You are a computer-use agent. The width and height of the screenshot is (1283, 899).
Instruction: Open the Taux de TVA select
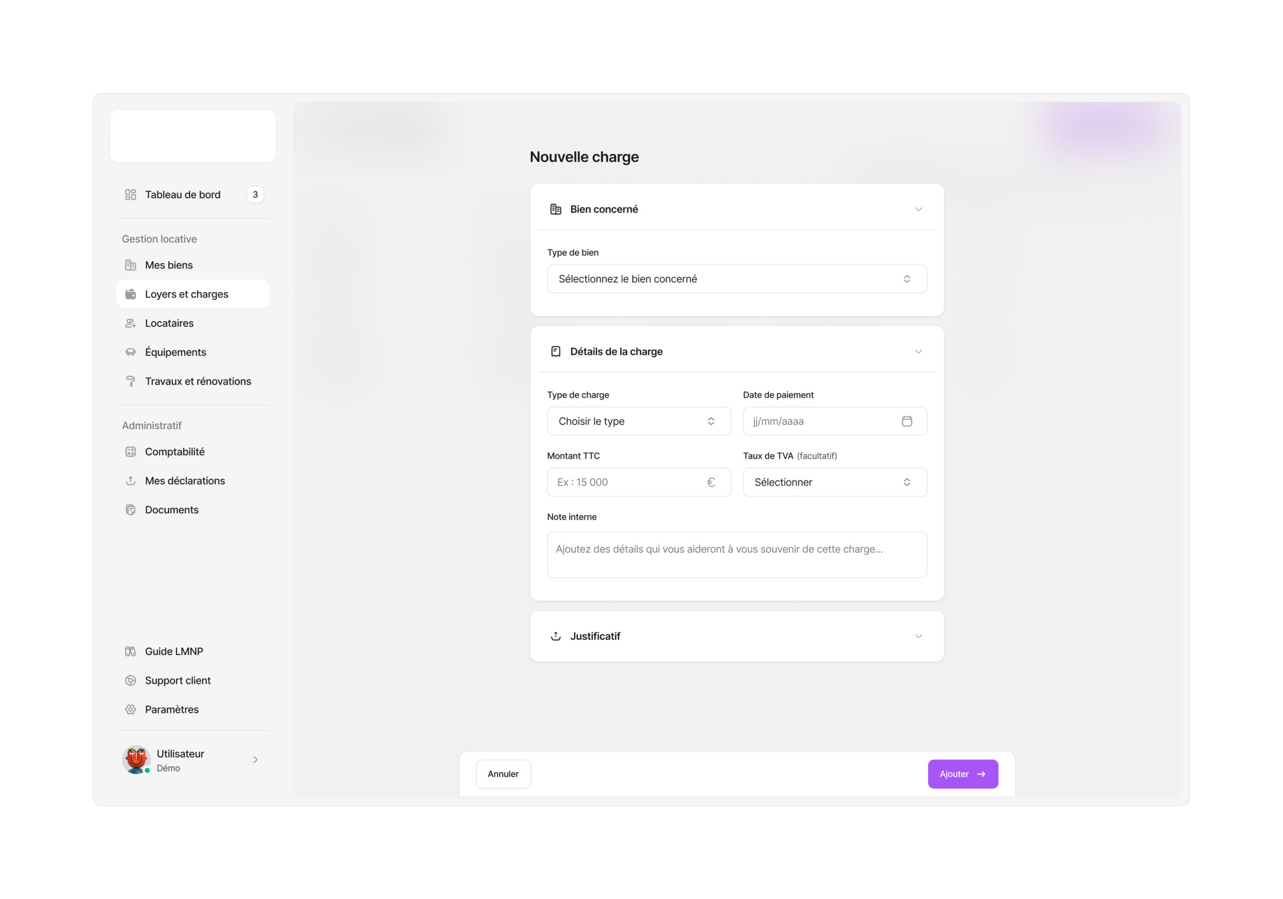coord(834,482)
